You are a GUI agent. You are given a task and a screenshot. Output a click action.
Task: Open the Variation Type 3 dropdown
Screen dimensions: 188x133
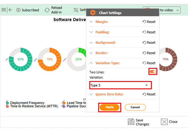click(120, 85)
